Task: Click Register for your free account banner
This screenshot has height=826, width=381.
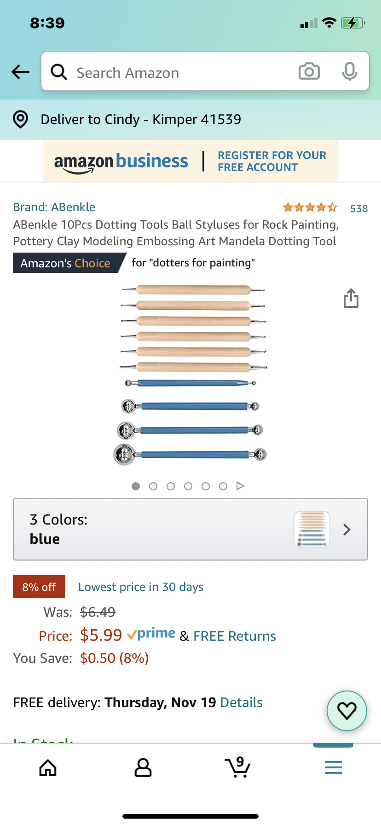Action: [271, 161]
